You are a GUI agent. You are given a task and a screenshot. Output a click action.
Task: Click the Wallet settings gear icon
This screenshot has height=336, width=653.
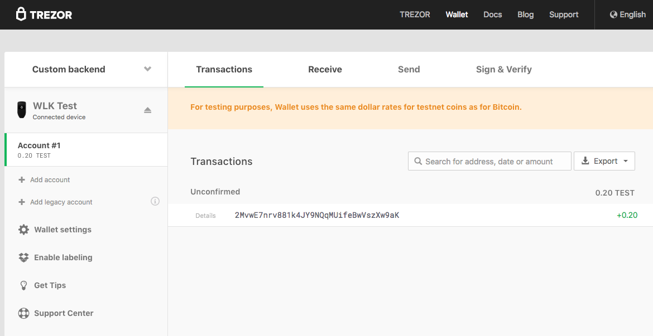coord(23,230)
